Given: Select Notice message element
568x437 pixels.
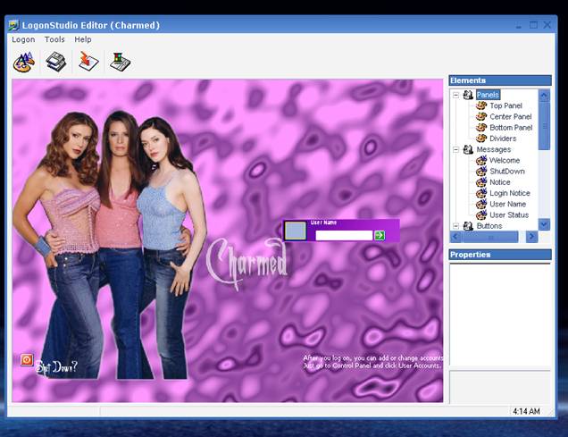Looking at the screenshot, I should pyautogui.click(x=500, y=182).
